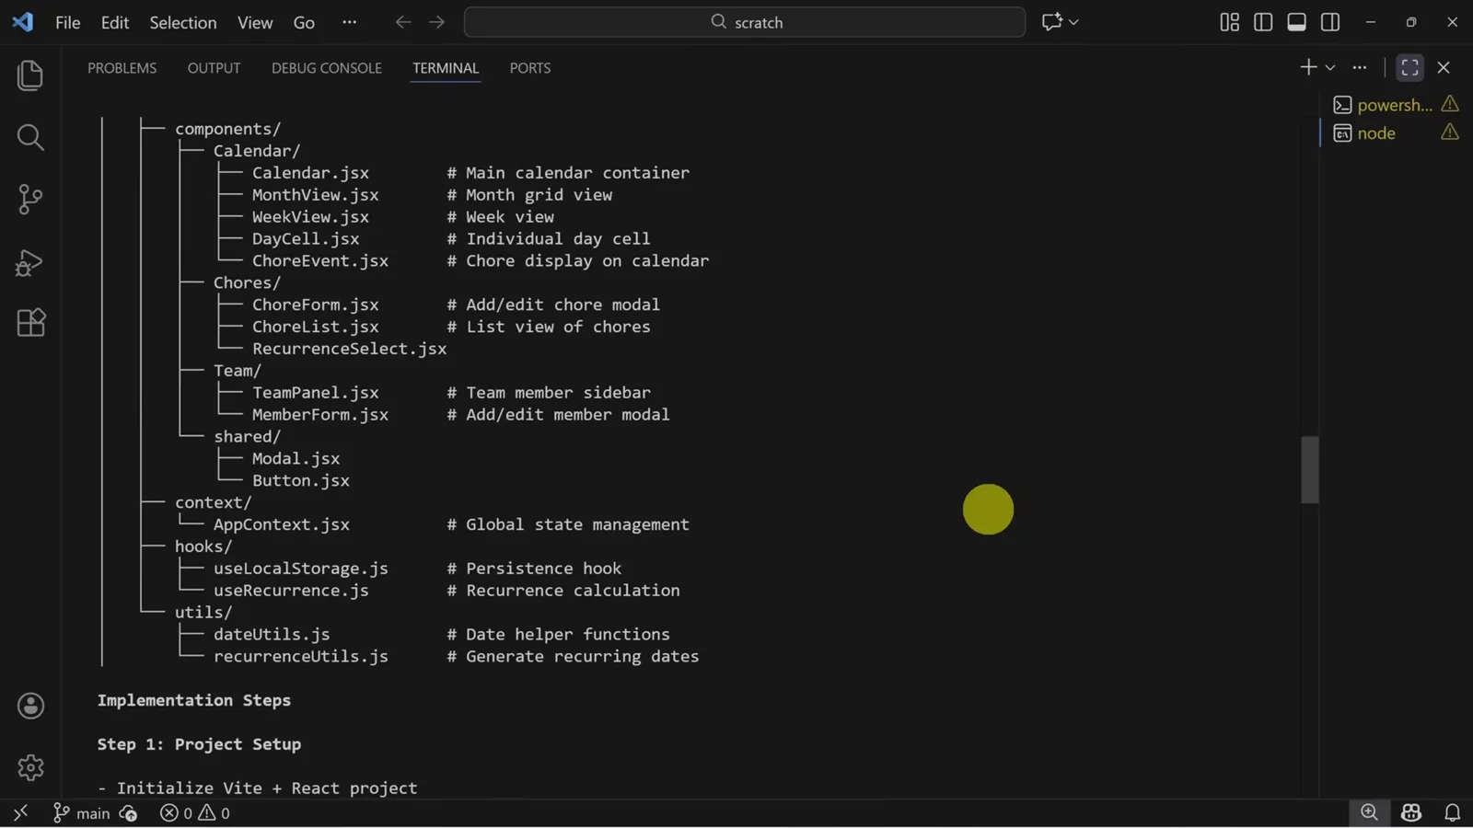Open the File menu
The width and height of the screenshot is (1473, 828).
coord(68,22)
